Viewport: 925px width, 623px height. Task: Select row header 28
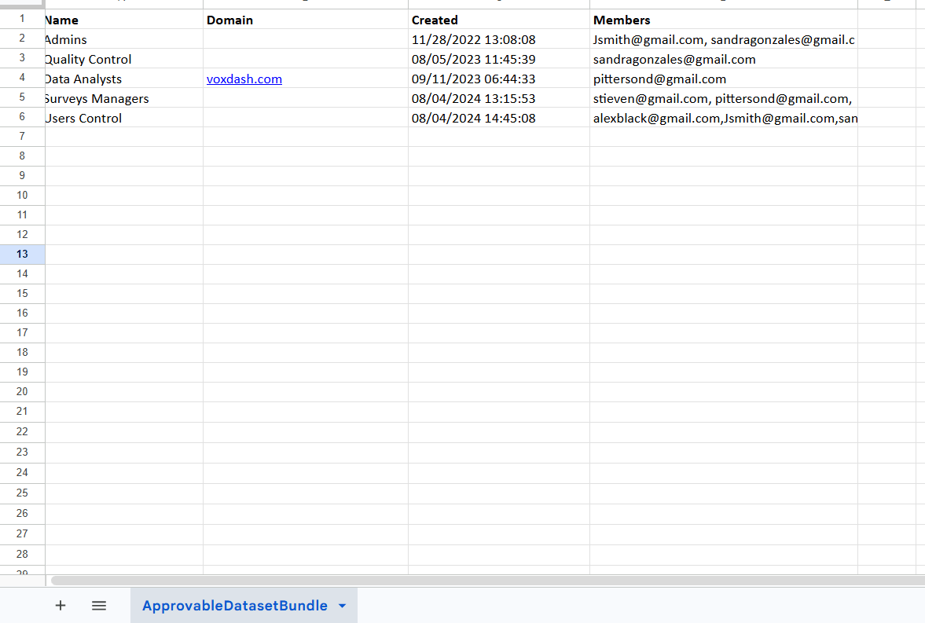point(23,554)
